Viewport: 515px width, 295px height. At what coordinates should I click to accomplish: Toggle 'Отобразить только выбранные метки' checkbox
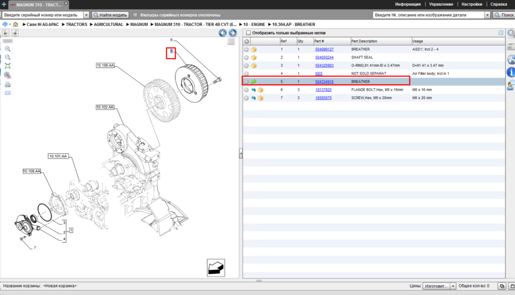(249, 33)
